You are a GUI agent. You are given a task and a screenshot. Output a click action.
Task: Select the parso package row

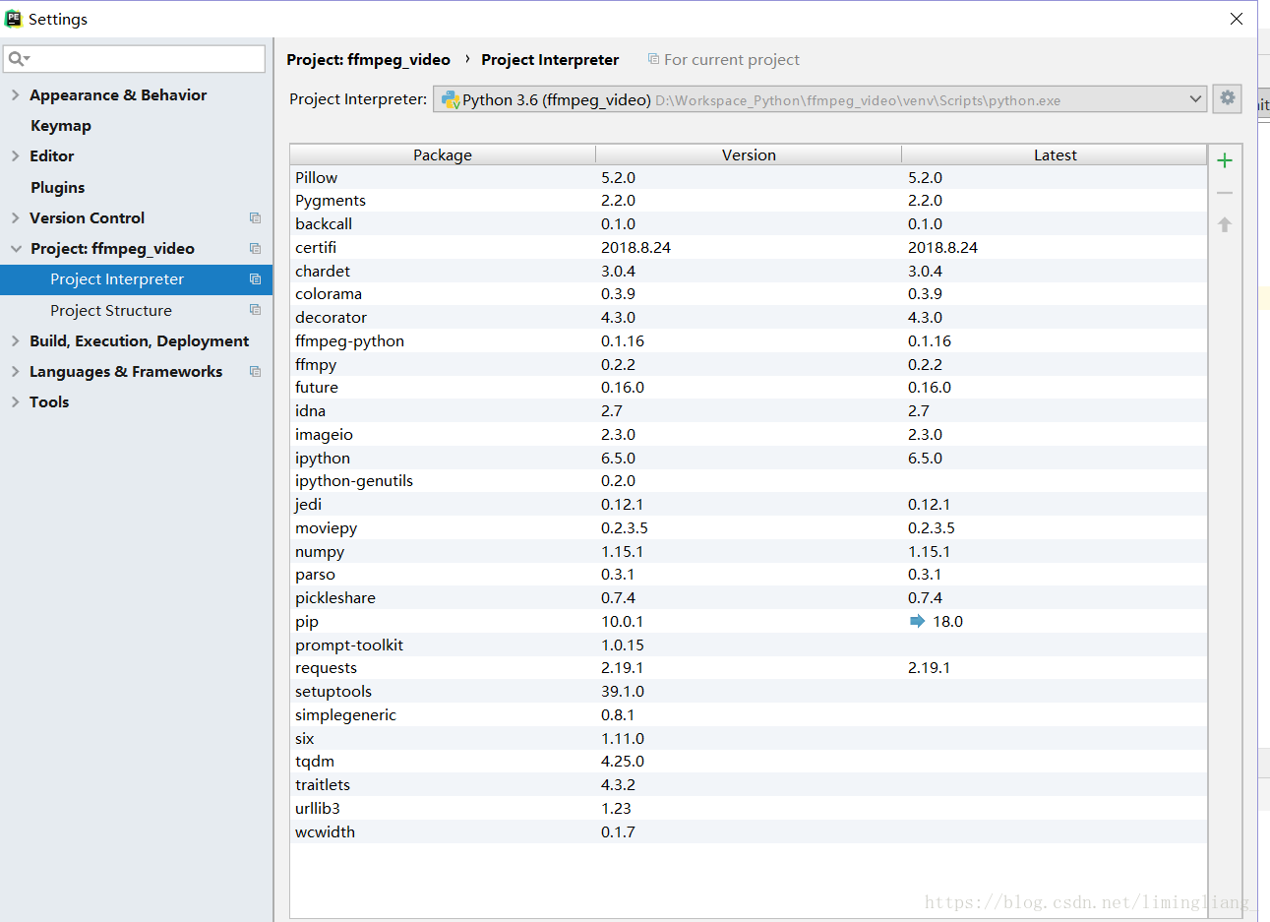pyautogui.click(x=749, y=575)
